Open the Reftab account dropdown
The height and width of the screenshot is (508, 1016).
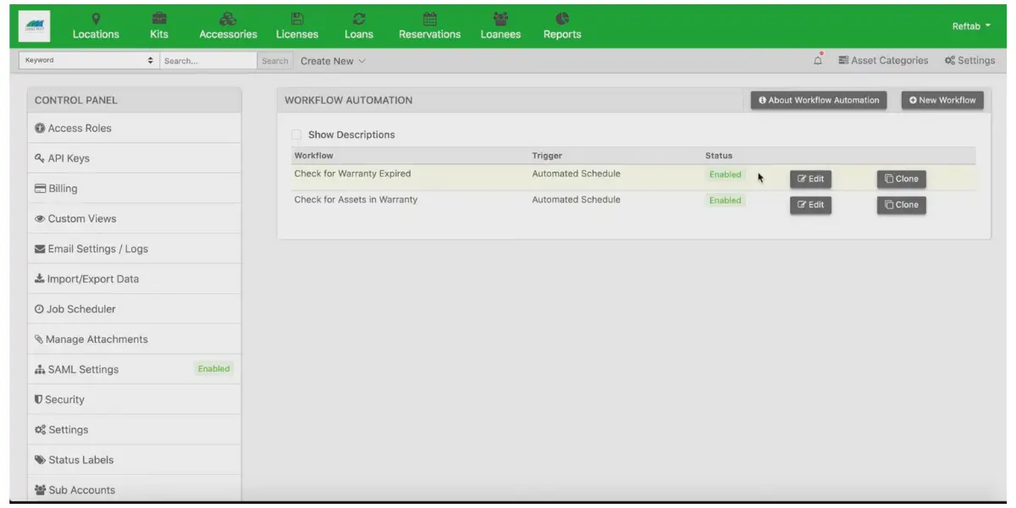tap(971, 26)
